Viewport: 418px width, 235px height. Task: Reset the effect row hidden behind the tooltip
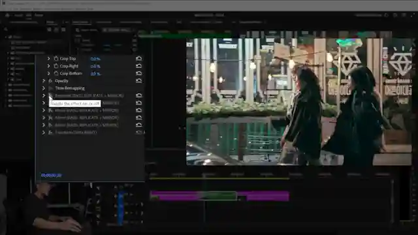tap(138, 103)
